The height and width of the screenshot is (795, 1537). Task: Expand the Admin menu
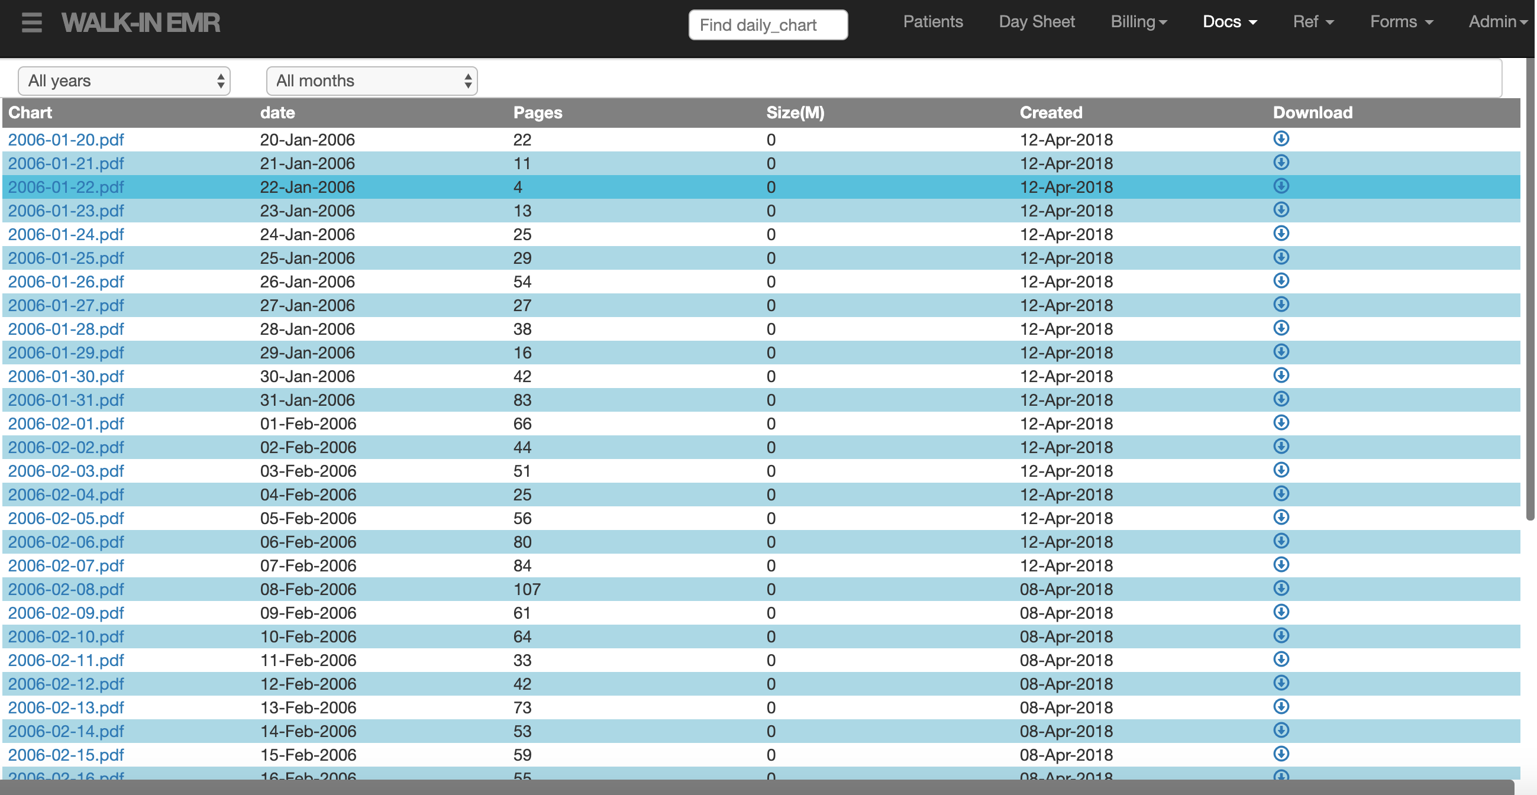[1497, 22]
